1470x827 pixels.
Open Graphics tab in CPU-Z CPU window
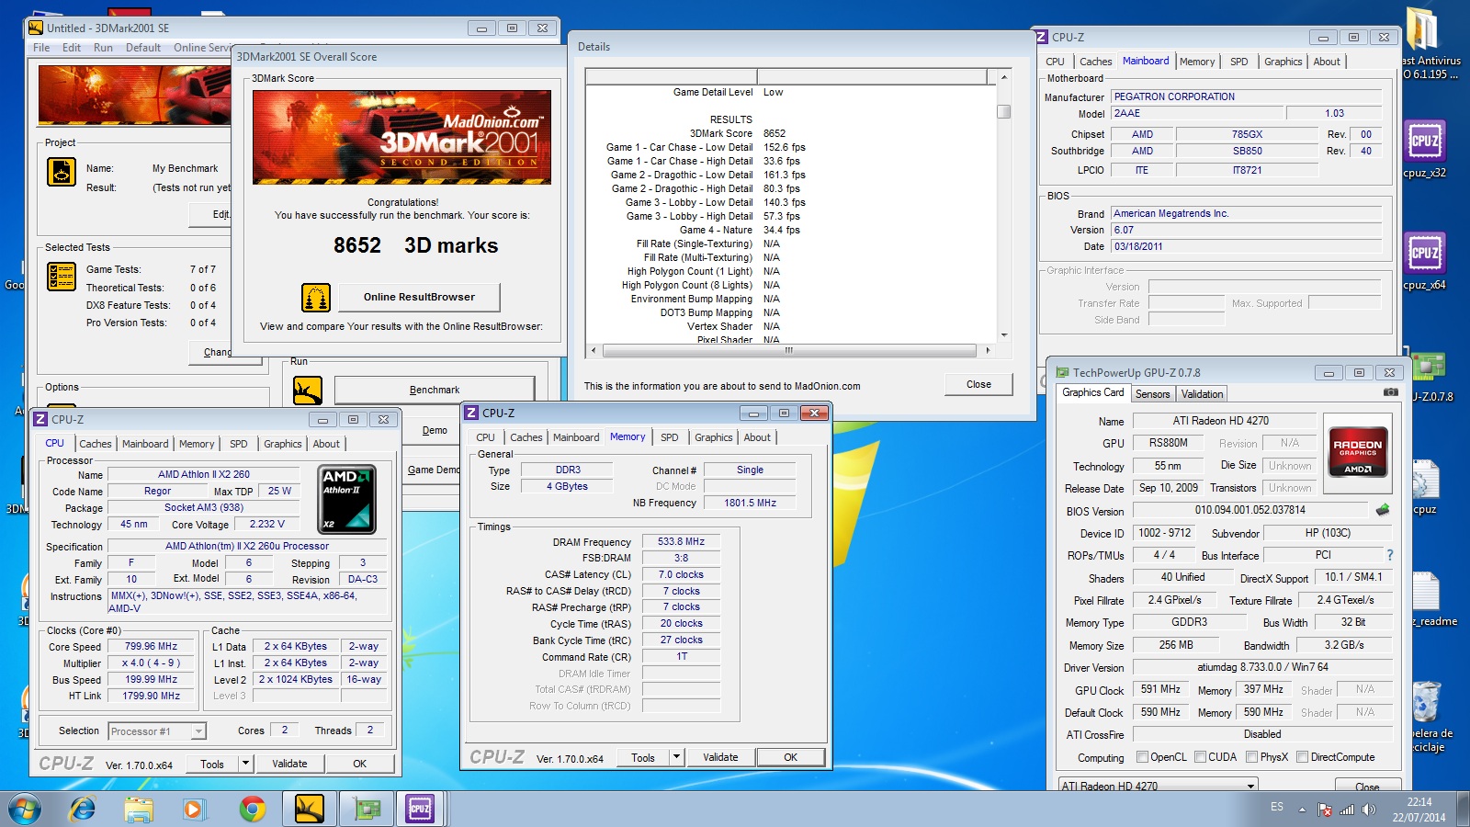pyautogui.click(x=282, y=444)
